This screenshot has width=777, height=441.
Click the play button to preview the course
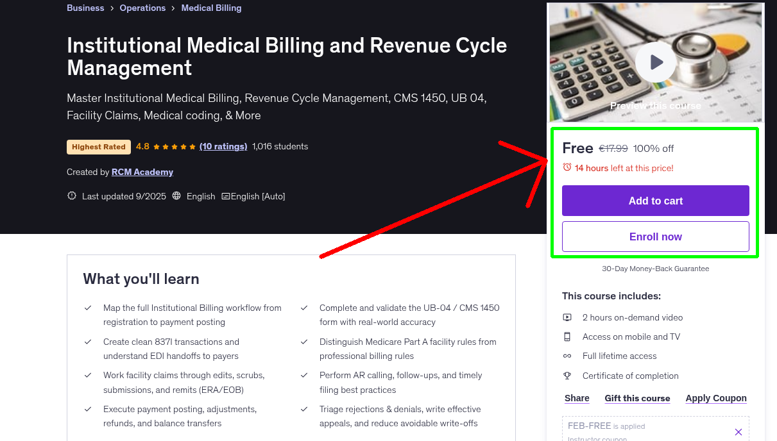pyautogui.click(x=655, y=62)
